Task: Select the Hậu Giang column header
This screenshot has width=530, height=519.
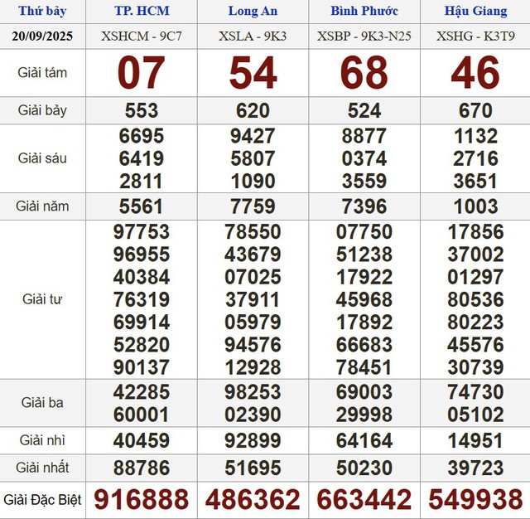Action: (475, 12)
